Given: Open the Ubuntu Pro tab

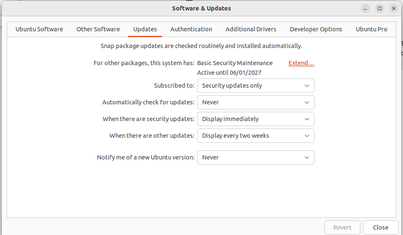Looking at the screenshot, I should [x=371, y=29].
